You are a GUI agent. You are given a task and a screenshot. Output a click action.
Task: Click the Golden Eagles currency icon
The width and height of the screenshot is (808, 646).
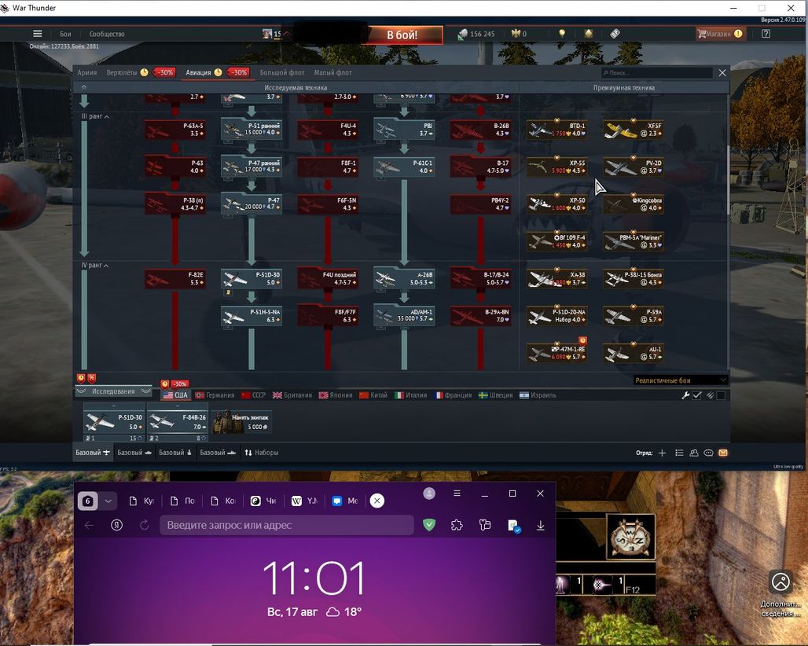point(516,34)
